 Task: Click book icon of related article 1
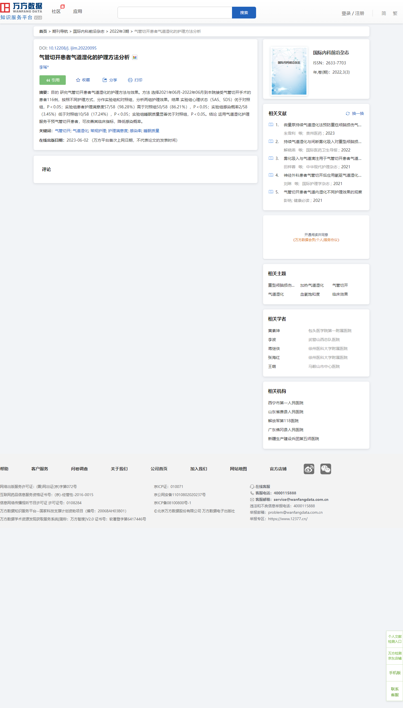[271, 125]
